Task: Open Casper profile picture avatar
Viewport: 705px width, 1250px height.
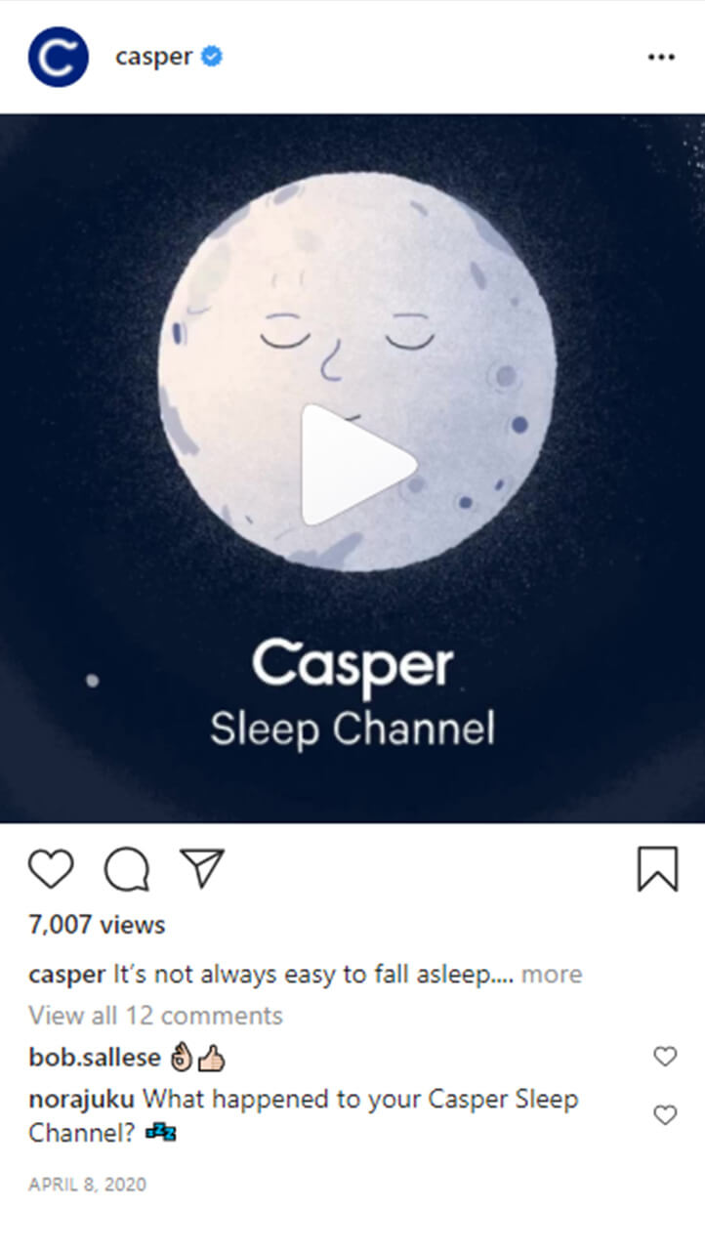Action: pos(59,57)
